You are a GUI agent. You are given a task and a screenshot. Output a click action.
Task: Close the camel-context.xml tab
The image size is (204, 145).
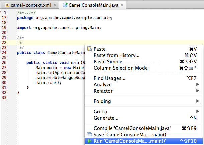coord(55,5)
